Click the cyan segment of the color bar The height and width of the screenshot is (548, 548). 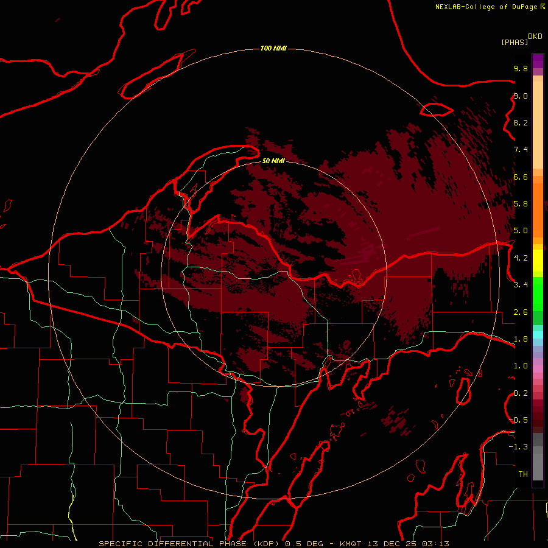pyautogui.click(x=538, y=335)
